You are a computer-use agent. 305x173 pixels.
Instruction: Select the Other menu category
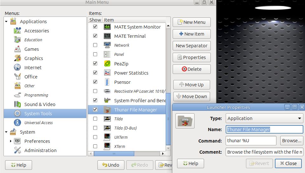tap(30, 86)
